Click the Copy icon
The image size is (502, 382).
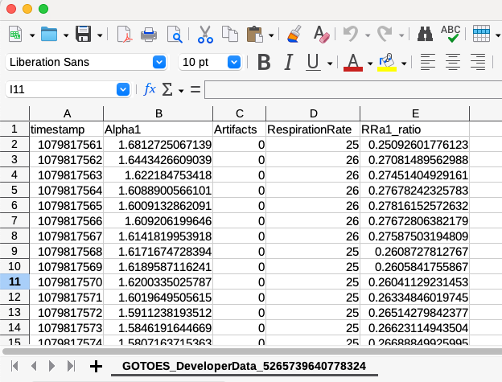pos(230,34)
